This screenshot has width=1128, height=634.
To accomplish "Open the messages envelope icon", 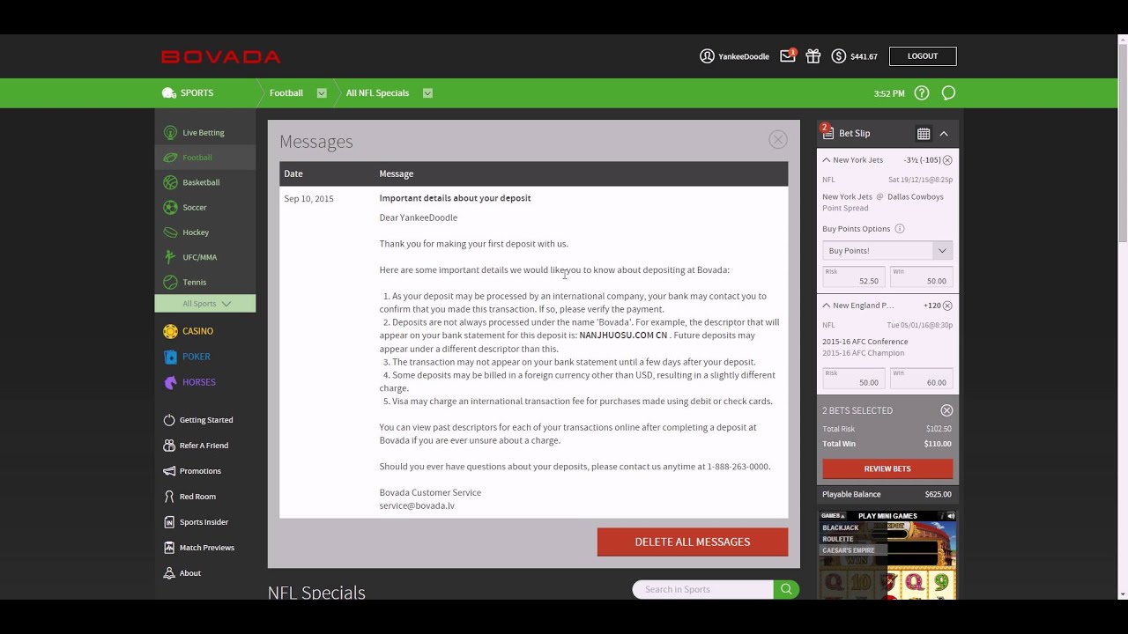I will [788, 56].
